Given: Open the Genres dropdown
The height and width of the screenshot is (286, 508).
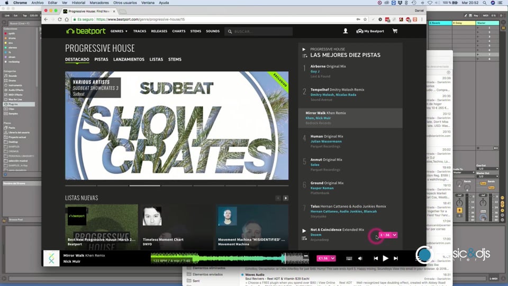Looking at the screenshot, I should coord(119,31).
